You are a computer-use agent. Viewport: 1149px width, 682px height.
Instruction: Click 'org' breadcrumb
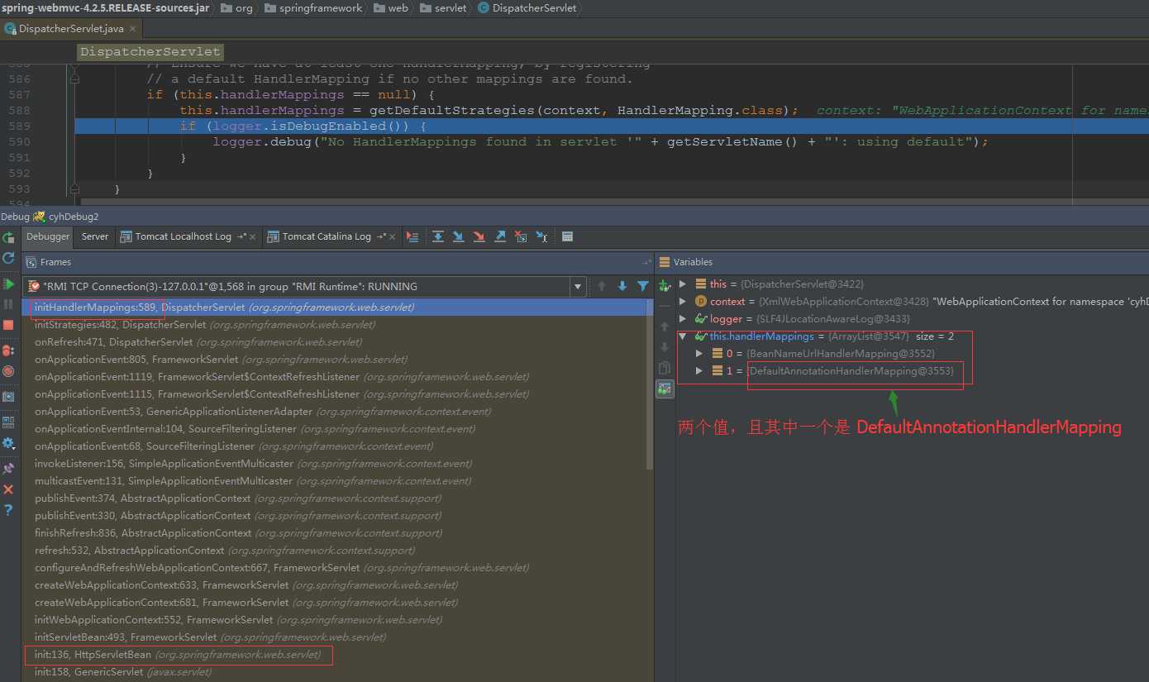(x=238, y=7)
